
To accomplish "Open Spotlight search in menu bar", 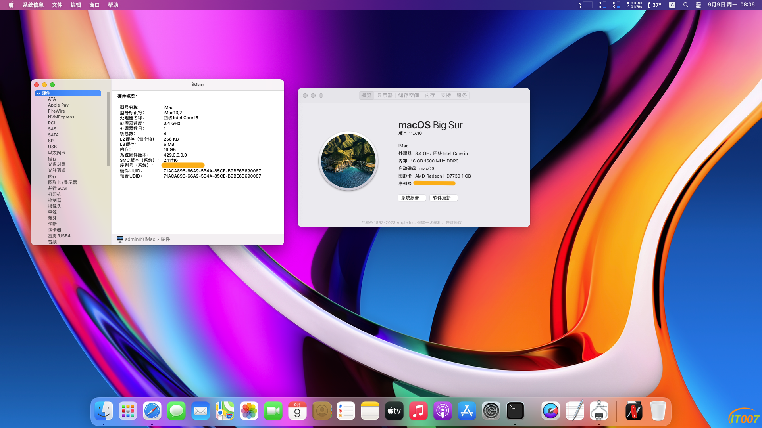I will point(685,5).
